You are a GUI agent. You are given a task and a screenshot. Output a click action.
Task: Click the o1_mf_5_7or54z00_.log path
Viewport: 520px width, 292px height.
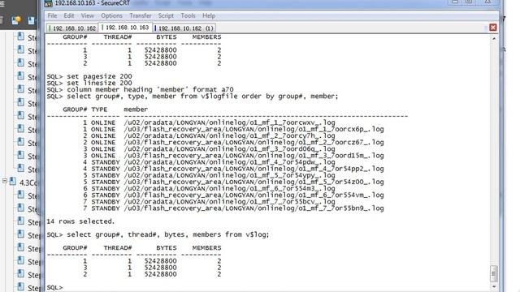[253, 182]
